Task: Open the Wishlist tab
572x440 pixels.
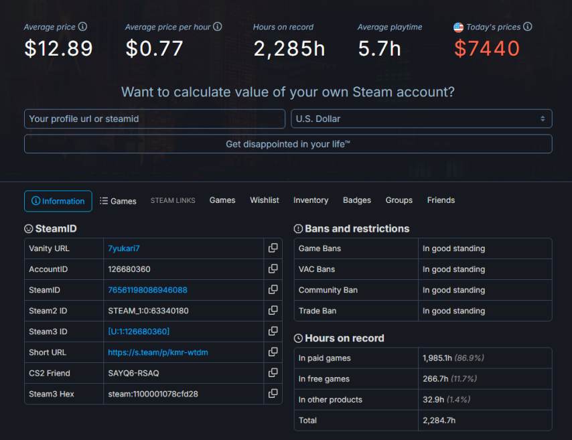Action: pos(265,200)
